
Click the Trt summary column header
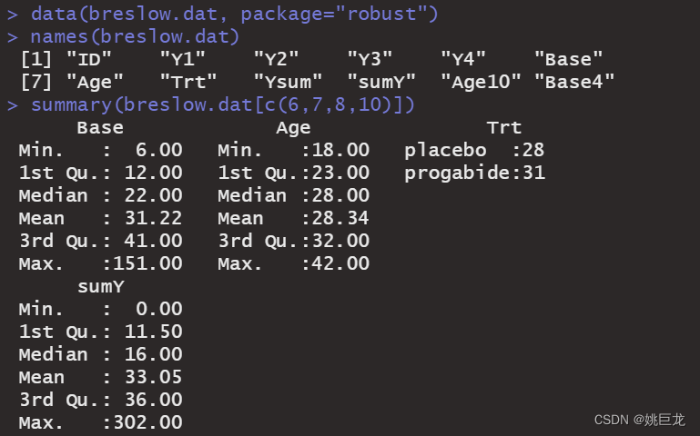tap(504, 128)
